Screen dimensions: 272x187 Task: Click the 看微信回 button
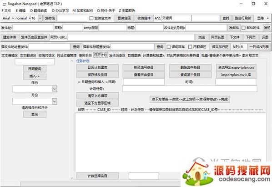[124, 18]
